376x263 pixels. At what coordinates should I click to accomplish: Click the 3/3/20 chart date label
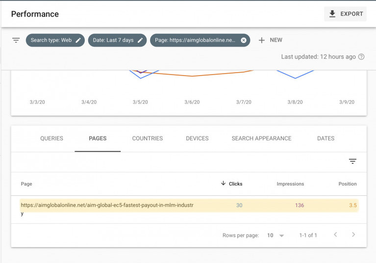click(x=37, y=102)
